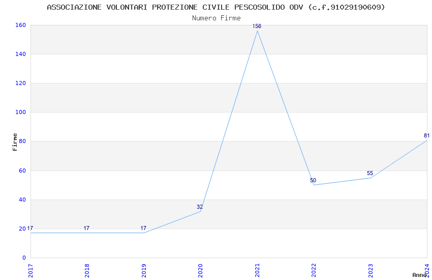Click the chart title ASSOCIAZIONE VOLONTARI PROTEZIONE CIVILE

click(x=215, y=7)
